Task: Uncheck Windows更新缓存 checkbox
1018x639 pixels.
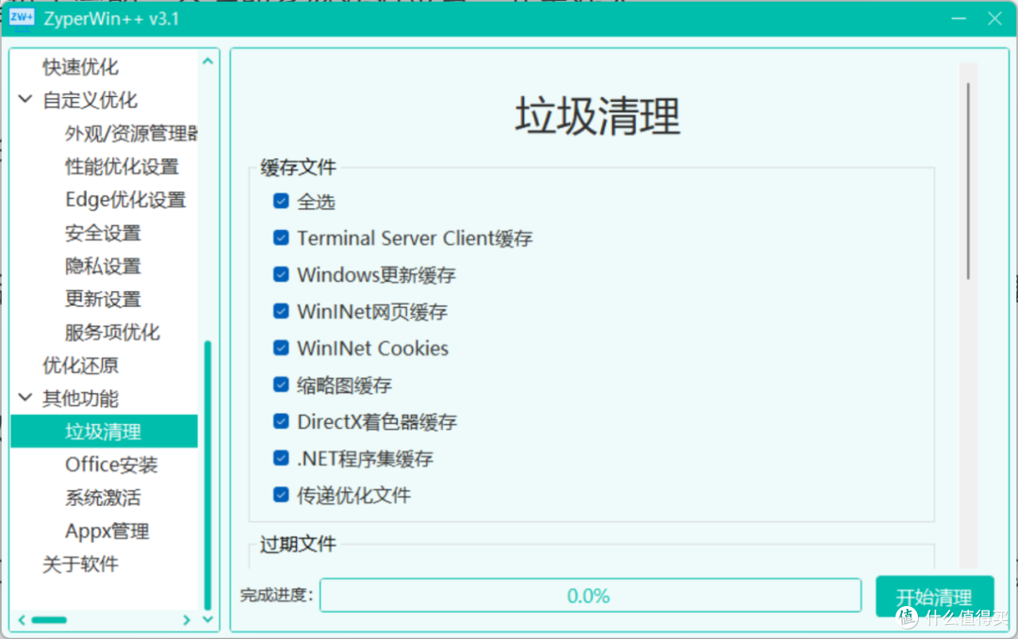Action: coord(281,274)
